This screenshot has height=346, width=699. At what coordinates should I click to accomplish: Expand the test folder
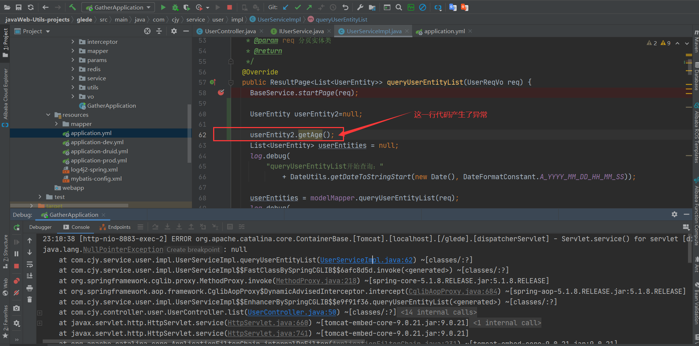(40, 197)
